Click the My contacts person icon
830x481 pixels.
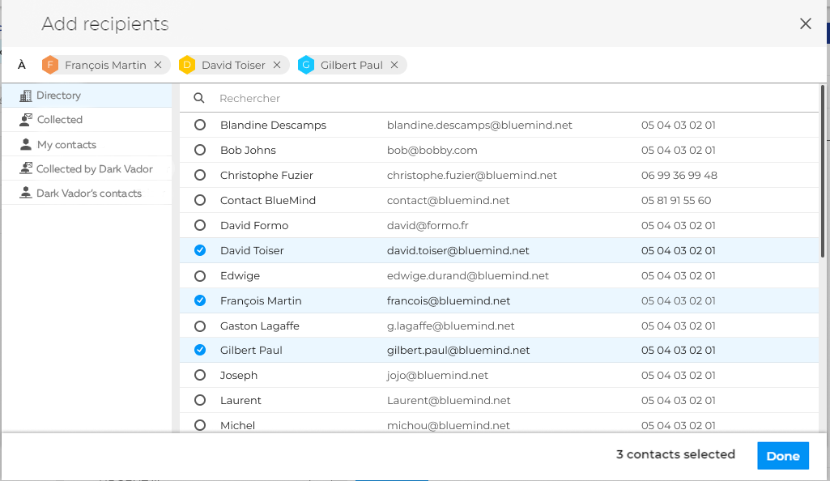coord(26,145)
